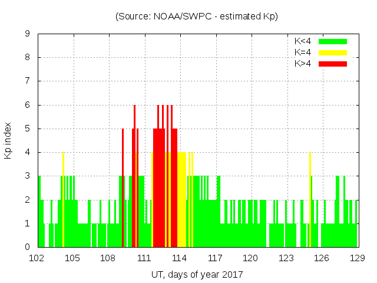Viewport: 377px width, 283px height.
Task: Click the x-axis tick label 108
Action: click(x=108, y=258)
